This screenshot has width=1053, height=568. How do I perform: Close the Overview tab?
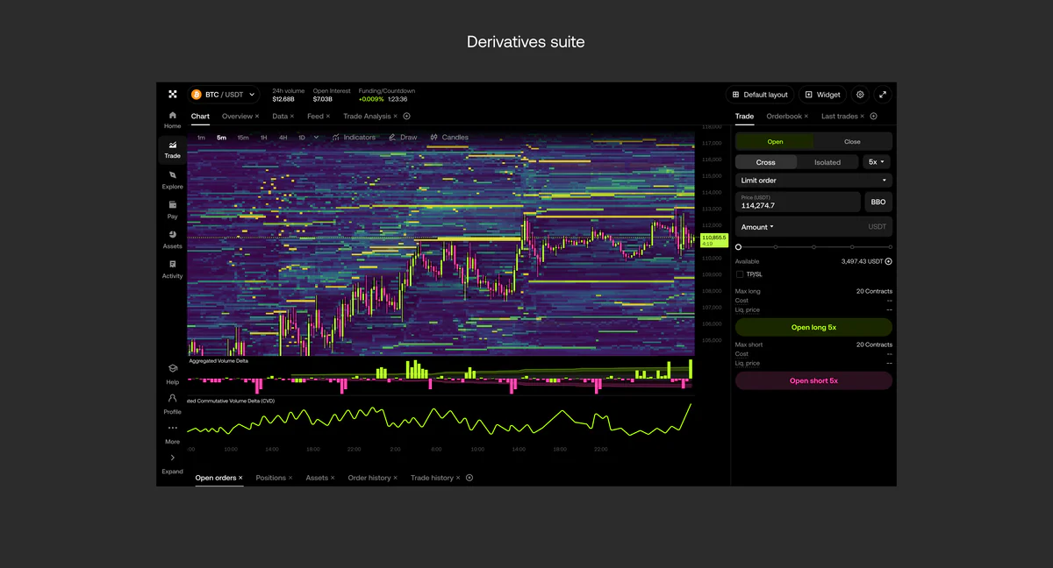coord(257,117)
